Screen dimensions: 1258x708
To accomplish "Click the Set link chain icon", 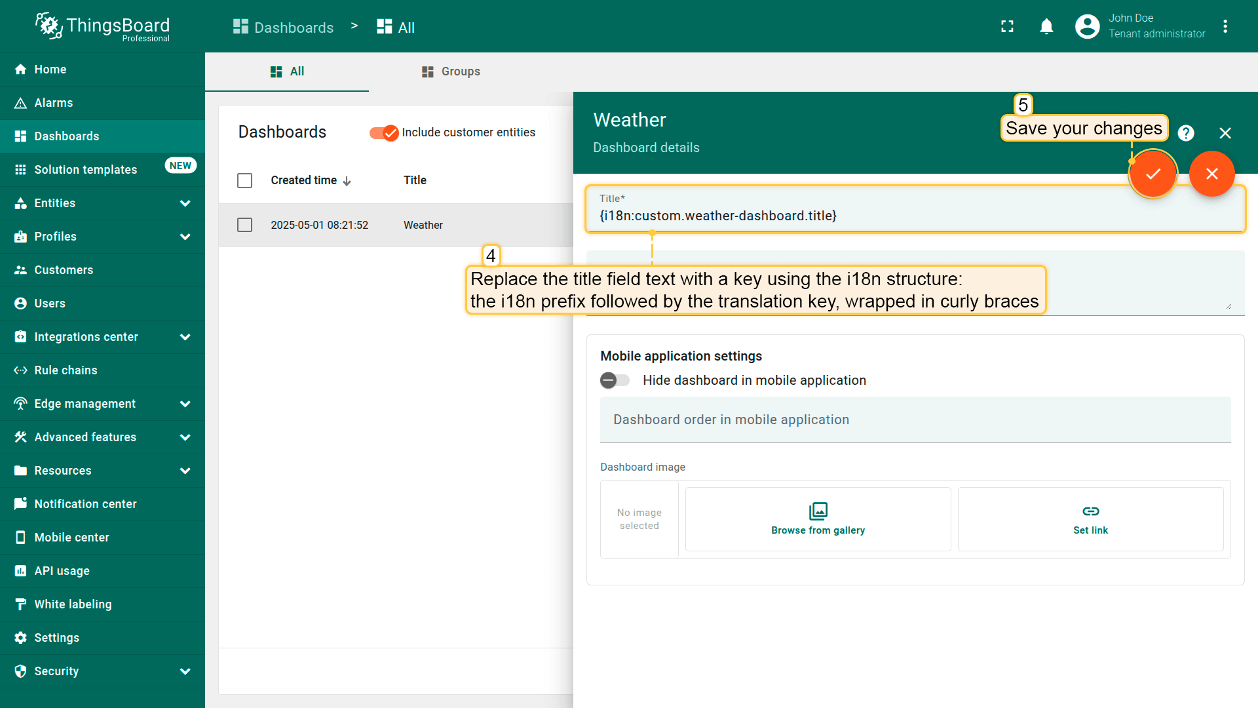I will pos(1090,511).
